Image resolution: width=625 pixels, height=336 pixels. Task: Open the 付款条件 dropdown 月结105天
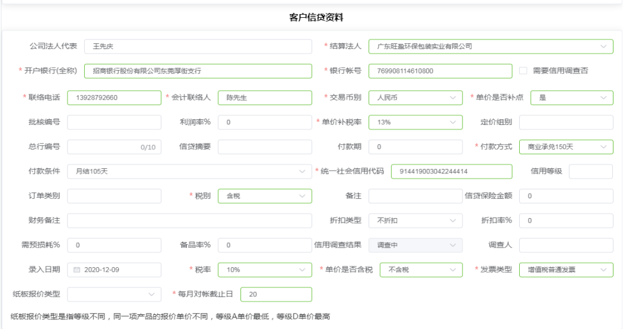click(189, 172)
